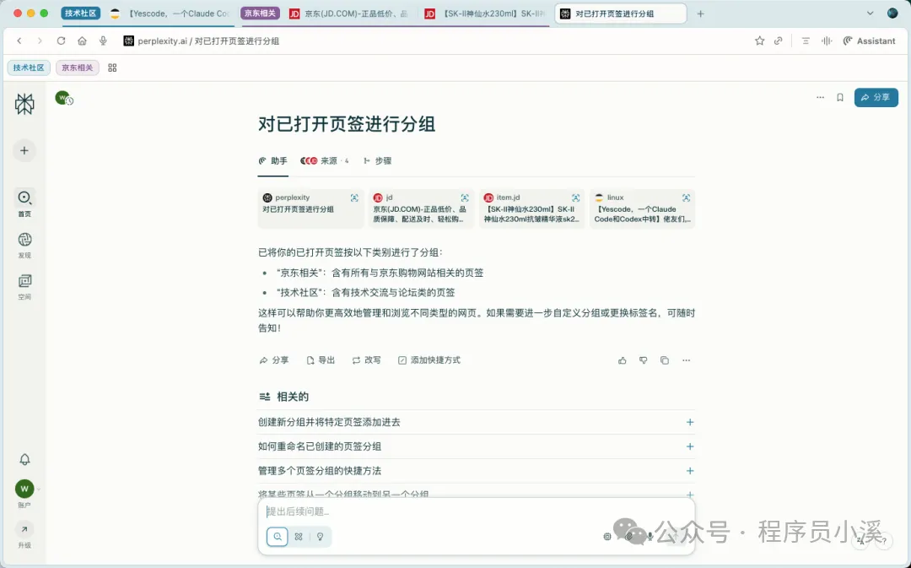Go back to previous page

pos(19,41)
